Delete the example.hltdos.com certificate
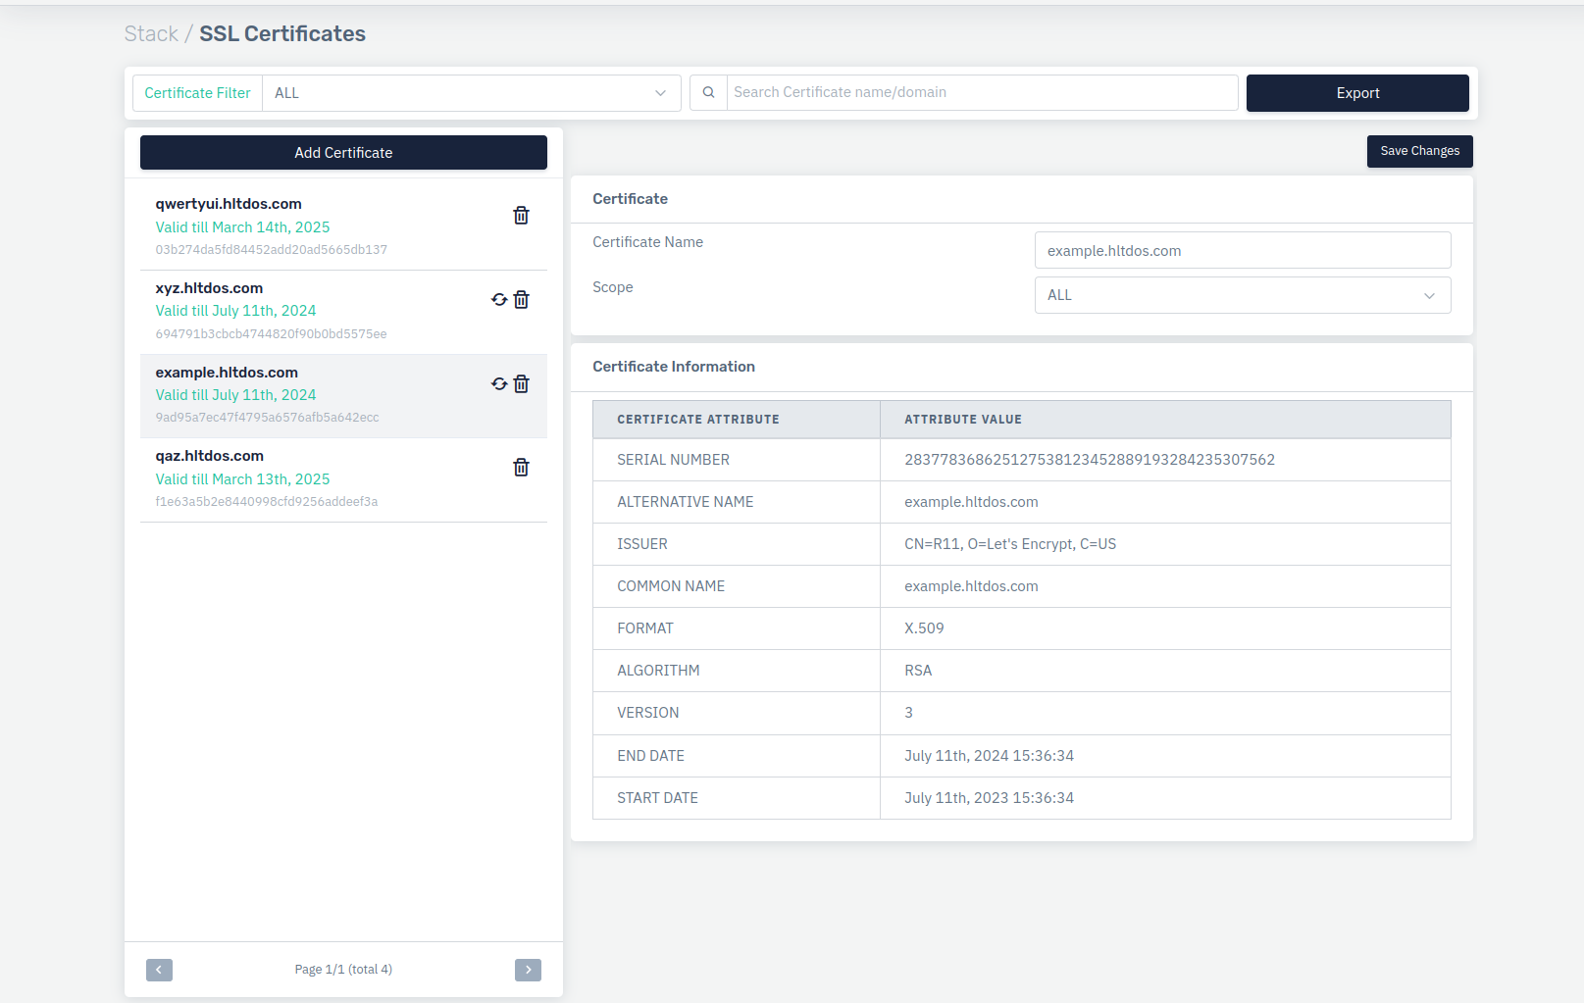The image size is (1584, 1003). coord(521,384)
